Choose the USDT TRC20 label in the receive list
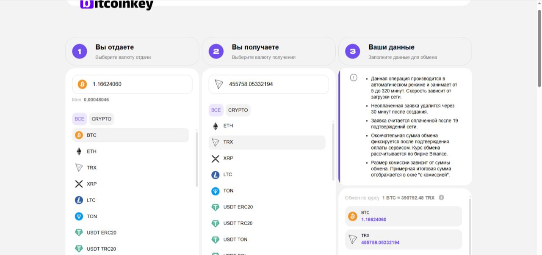 [x=238, y=223]
